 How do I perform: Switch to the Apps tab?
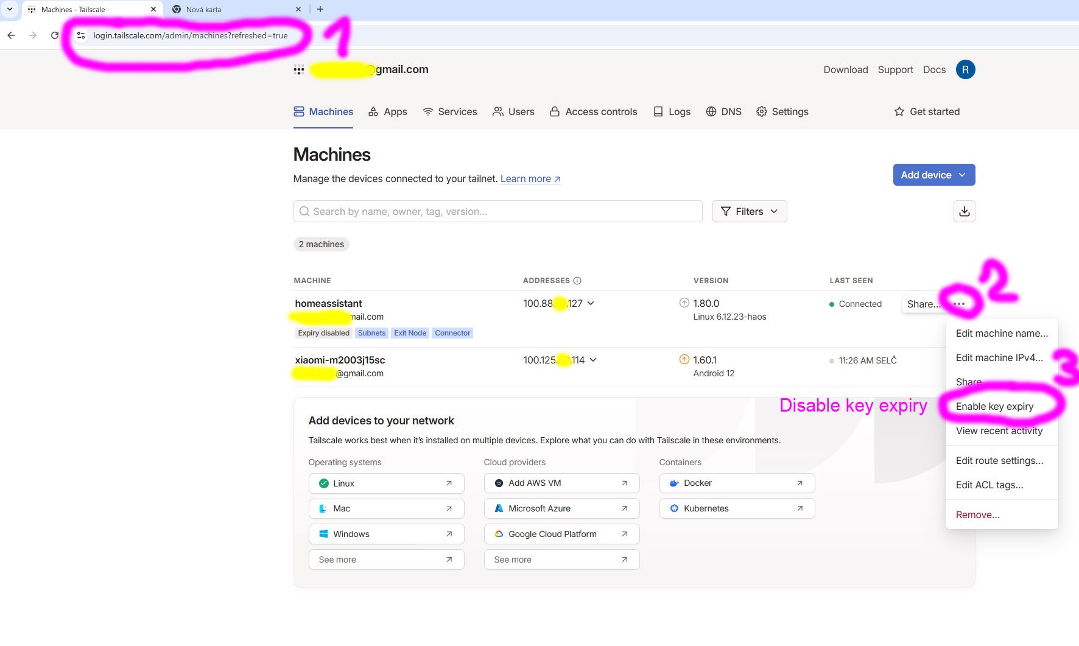pos(388,111)
